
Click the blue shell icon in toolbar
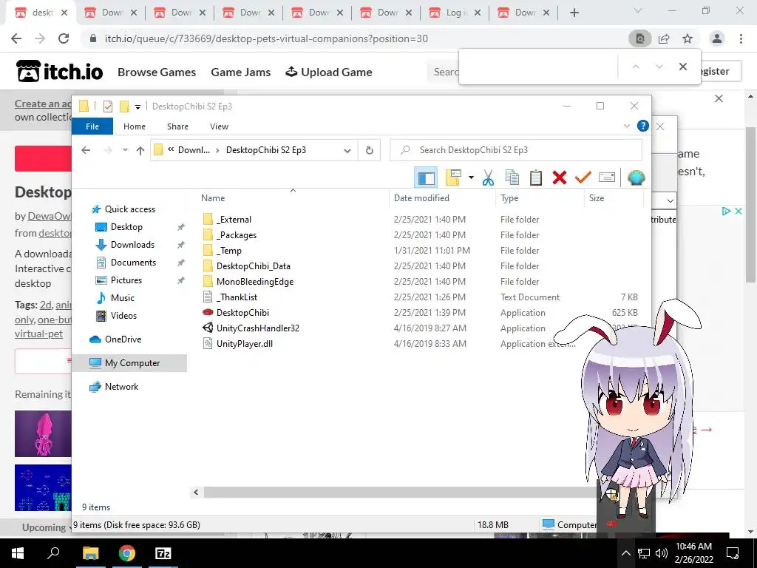(x=636, y=177)
